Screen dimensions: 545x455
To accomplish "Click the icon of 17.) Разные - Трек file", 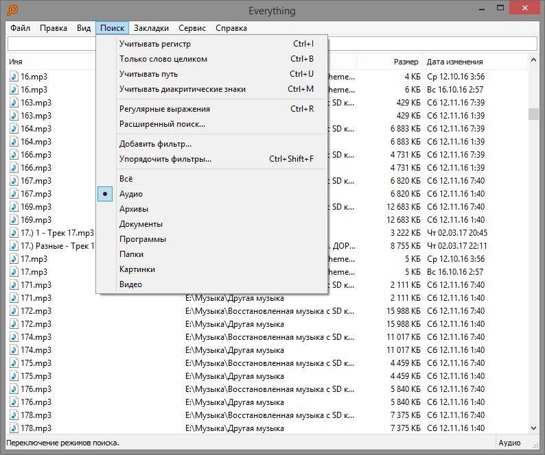I will tap(14, 246).
